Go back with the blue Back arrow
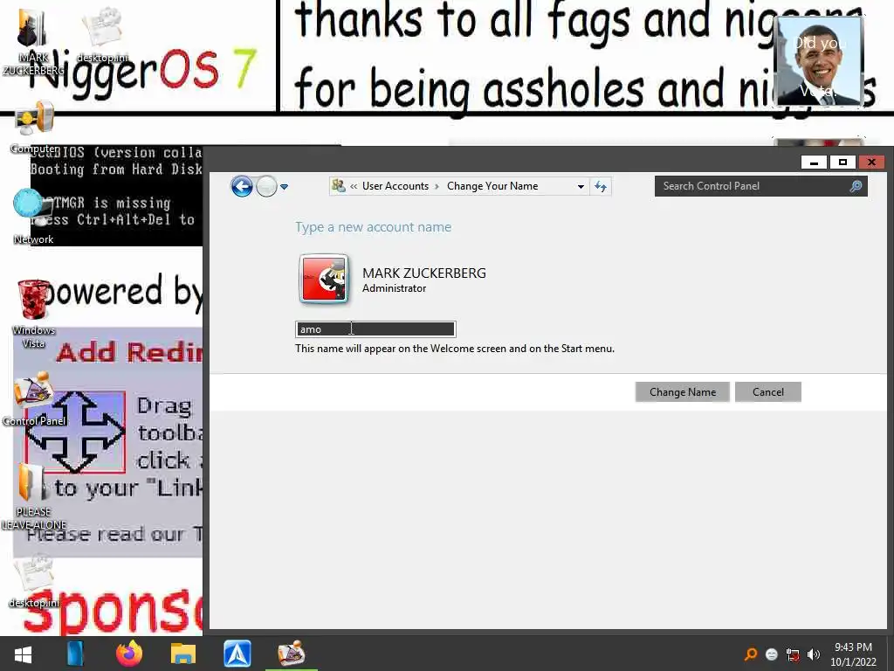894x671 pixels. (x=242, y=186)
